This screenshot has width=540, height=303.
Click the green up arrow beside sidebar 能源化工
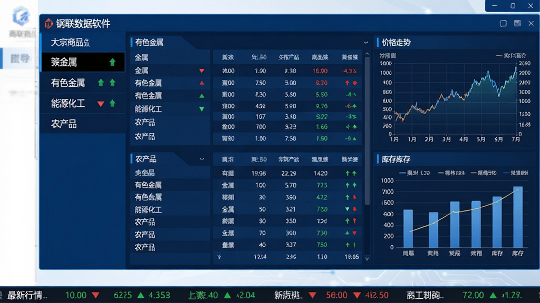point(112,104)
